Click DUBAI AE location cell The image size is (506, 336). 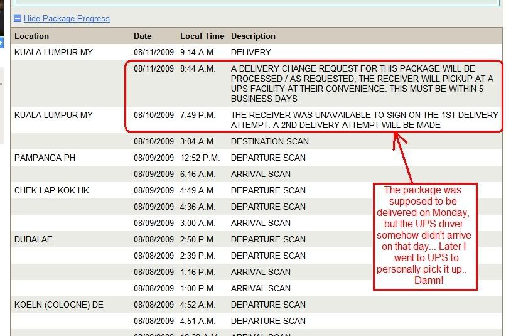[33, 240]
